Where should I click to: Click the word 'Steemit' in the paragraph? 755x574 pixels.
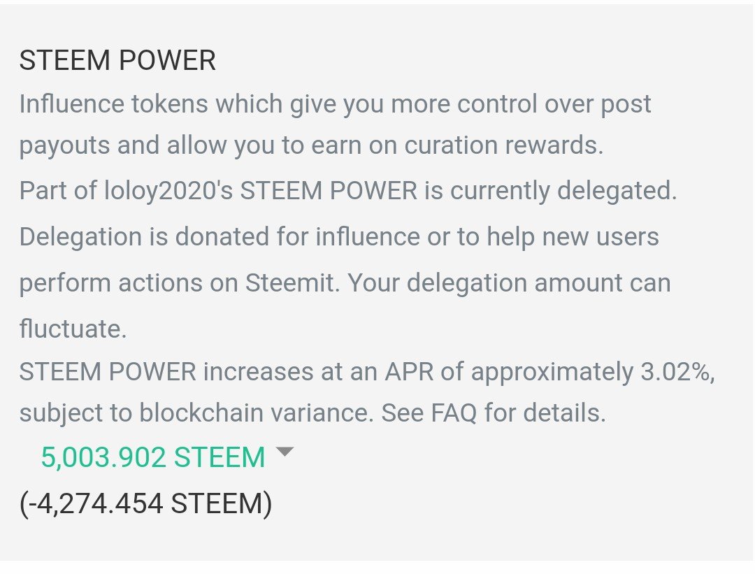tap(292, 282)
